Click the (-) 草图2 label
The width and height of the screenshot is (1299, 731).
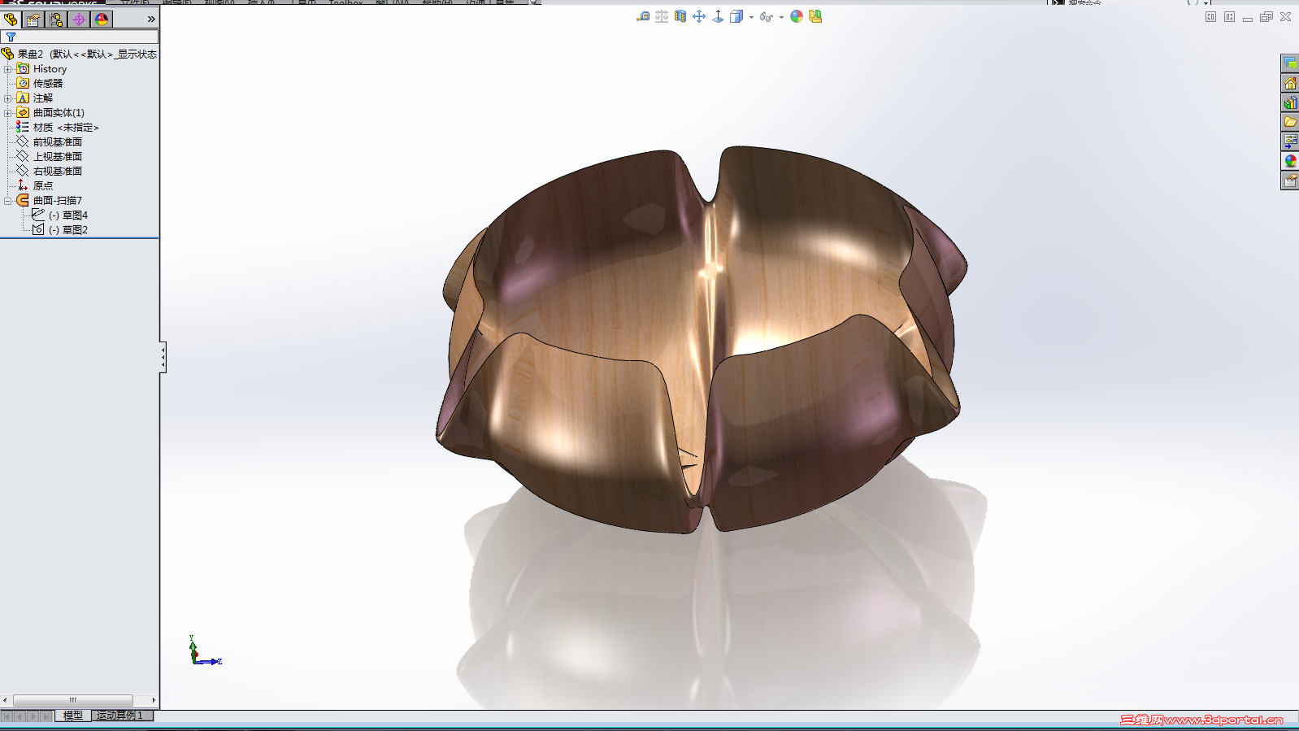(68, 230)
